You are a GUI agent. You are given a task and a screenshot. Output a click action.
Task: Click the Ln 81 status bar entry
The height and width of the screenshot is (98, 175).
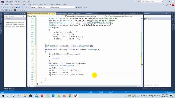pos(90,92)
